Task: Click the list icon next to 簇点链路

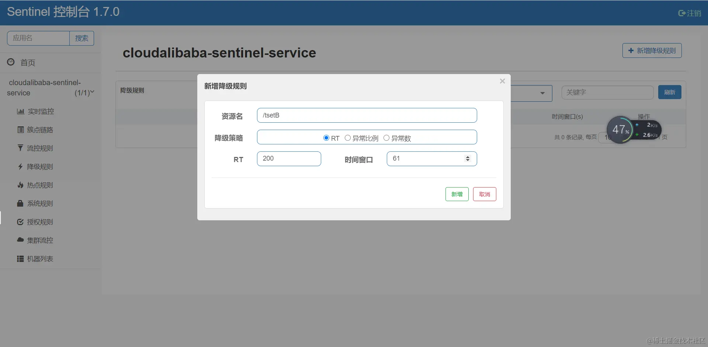Action: pos(21,130)
